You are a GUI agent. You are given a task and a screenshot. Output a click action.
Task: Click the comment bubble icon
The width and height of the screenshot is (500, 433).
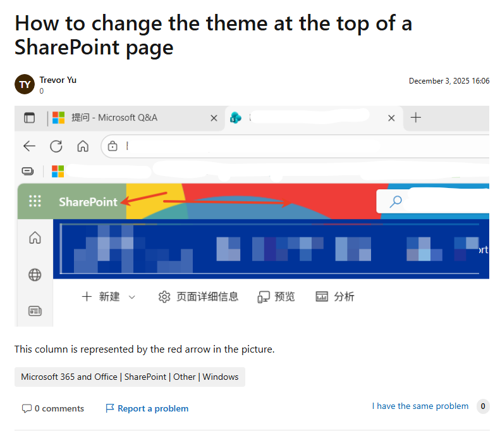click(x=27, y=408)
